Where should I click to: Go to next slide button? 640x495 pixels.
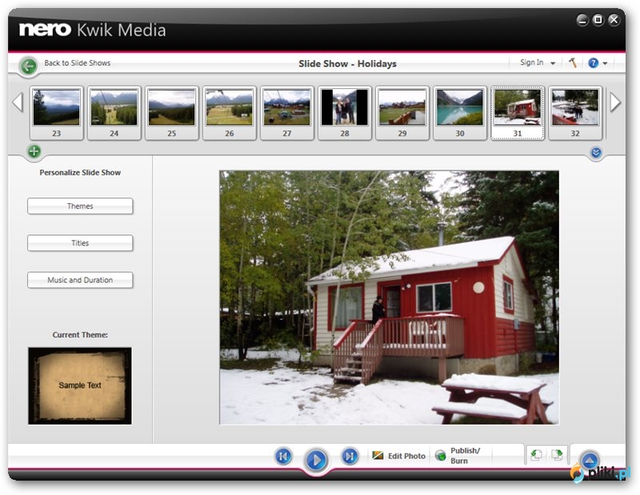click(350, 456)
